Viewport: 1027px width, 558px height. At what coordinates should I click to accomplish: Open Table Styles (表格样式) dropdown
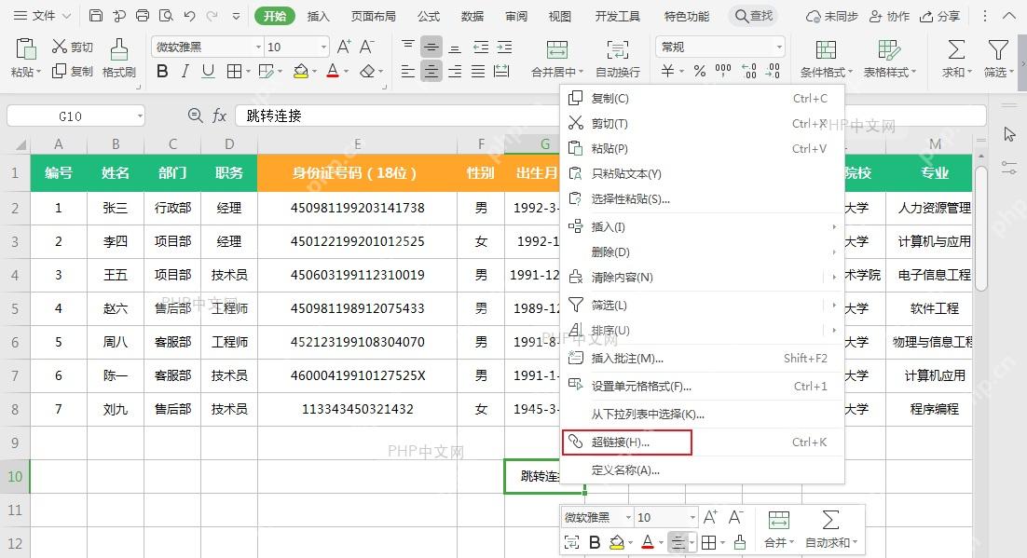(x=889, y=58)
